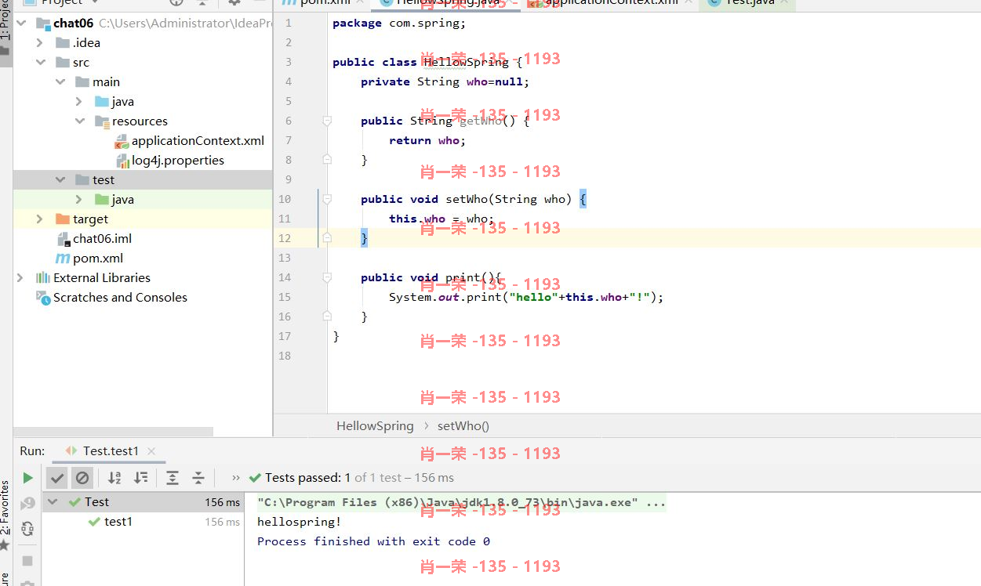Select the test folder row
The height and width of the screenshot is (586, 981).
pyautogui.click(x=143, y=180)
